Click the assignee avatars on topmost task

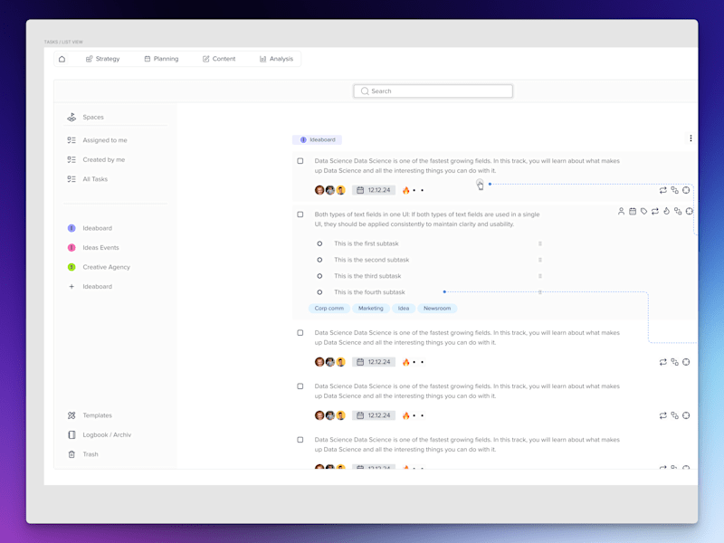tap(329, 190)
